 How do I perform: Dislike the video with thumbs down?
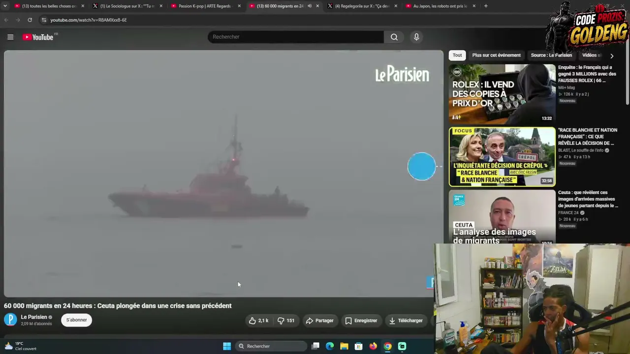point(285,321)
